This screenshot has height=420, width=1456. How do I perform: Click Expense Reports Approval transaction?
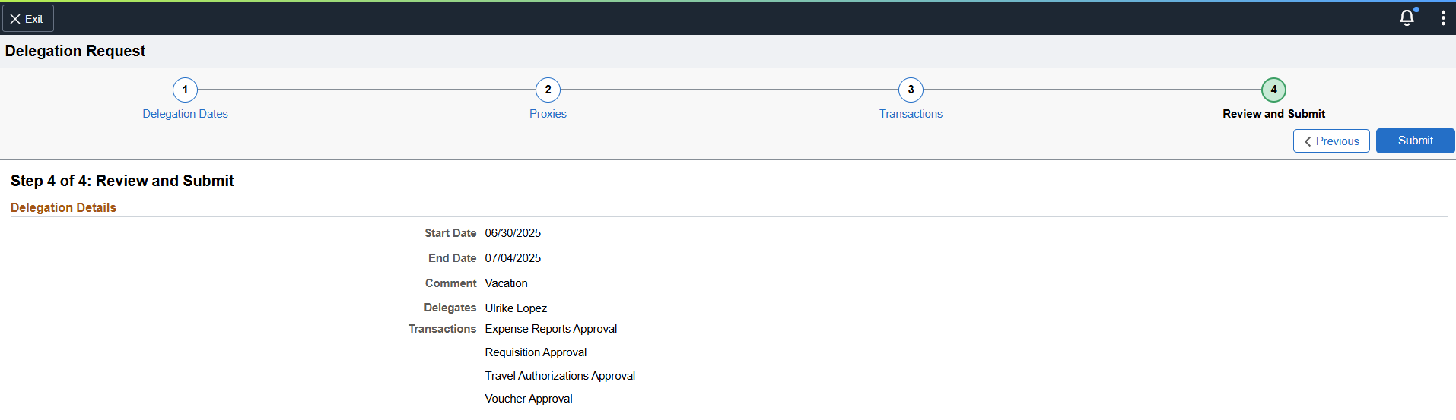(x=551, y=329)
